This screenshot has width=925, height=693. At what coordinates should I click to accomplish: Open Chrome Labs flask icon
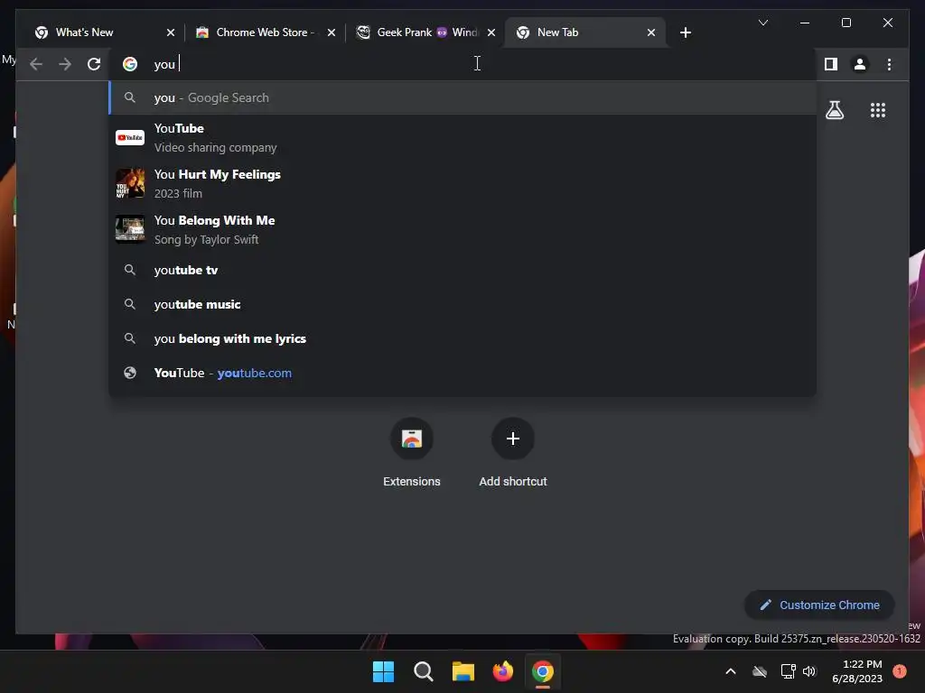pyautogui.click(x=835, y=110)
